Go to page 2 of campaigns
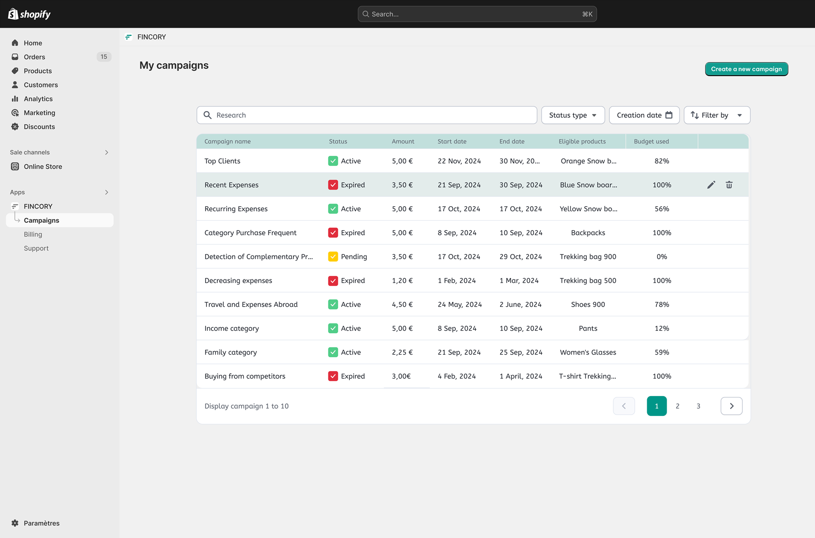The image size is (815, 538). pos(678,406)
